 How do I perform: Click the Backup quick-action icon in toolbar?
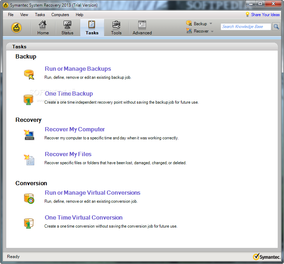tap(189, 23)
